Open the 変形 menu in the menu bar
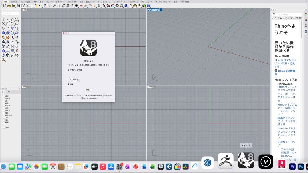The height and width of the screenshot is (173, 308). click(81, 1)
